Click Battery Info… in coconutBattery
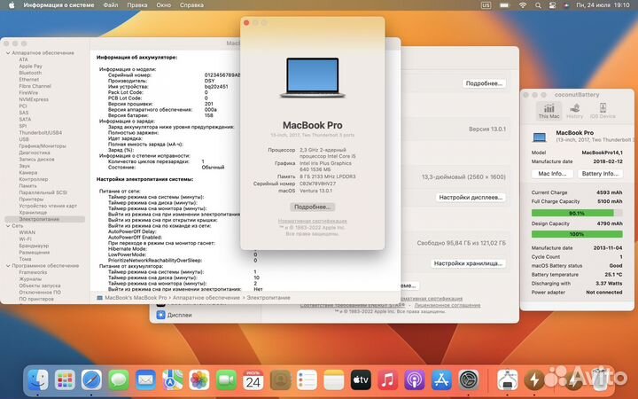Viewport: 638px width, 399px height. click(600, 174)
